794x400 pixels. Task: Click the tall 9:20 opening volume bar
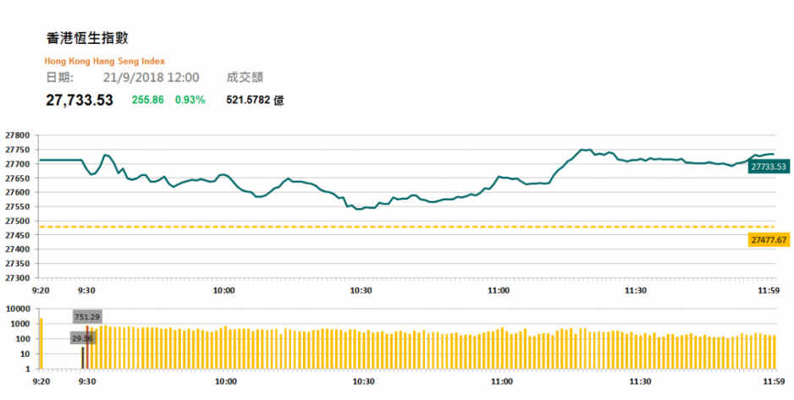pos(41,343)
